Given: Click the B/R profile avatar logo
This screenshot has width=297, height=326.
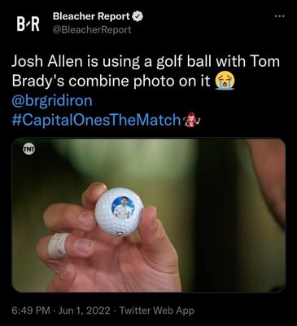Looking at the screenshot, I should click(x=28, y=24).
